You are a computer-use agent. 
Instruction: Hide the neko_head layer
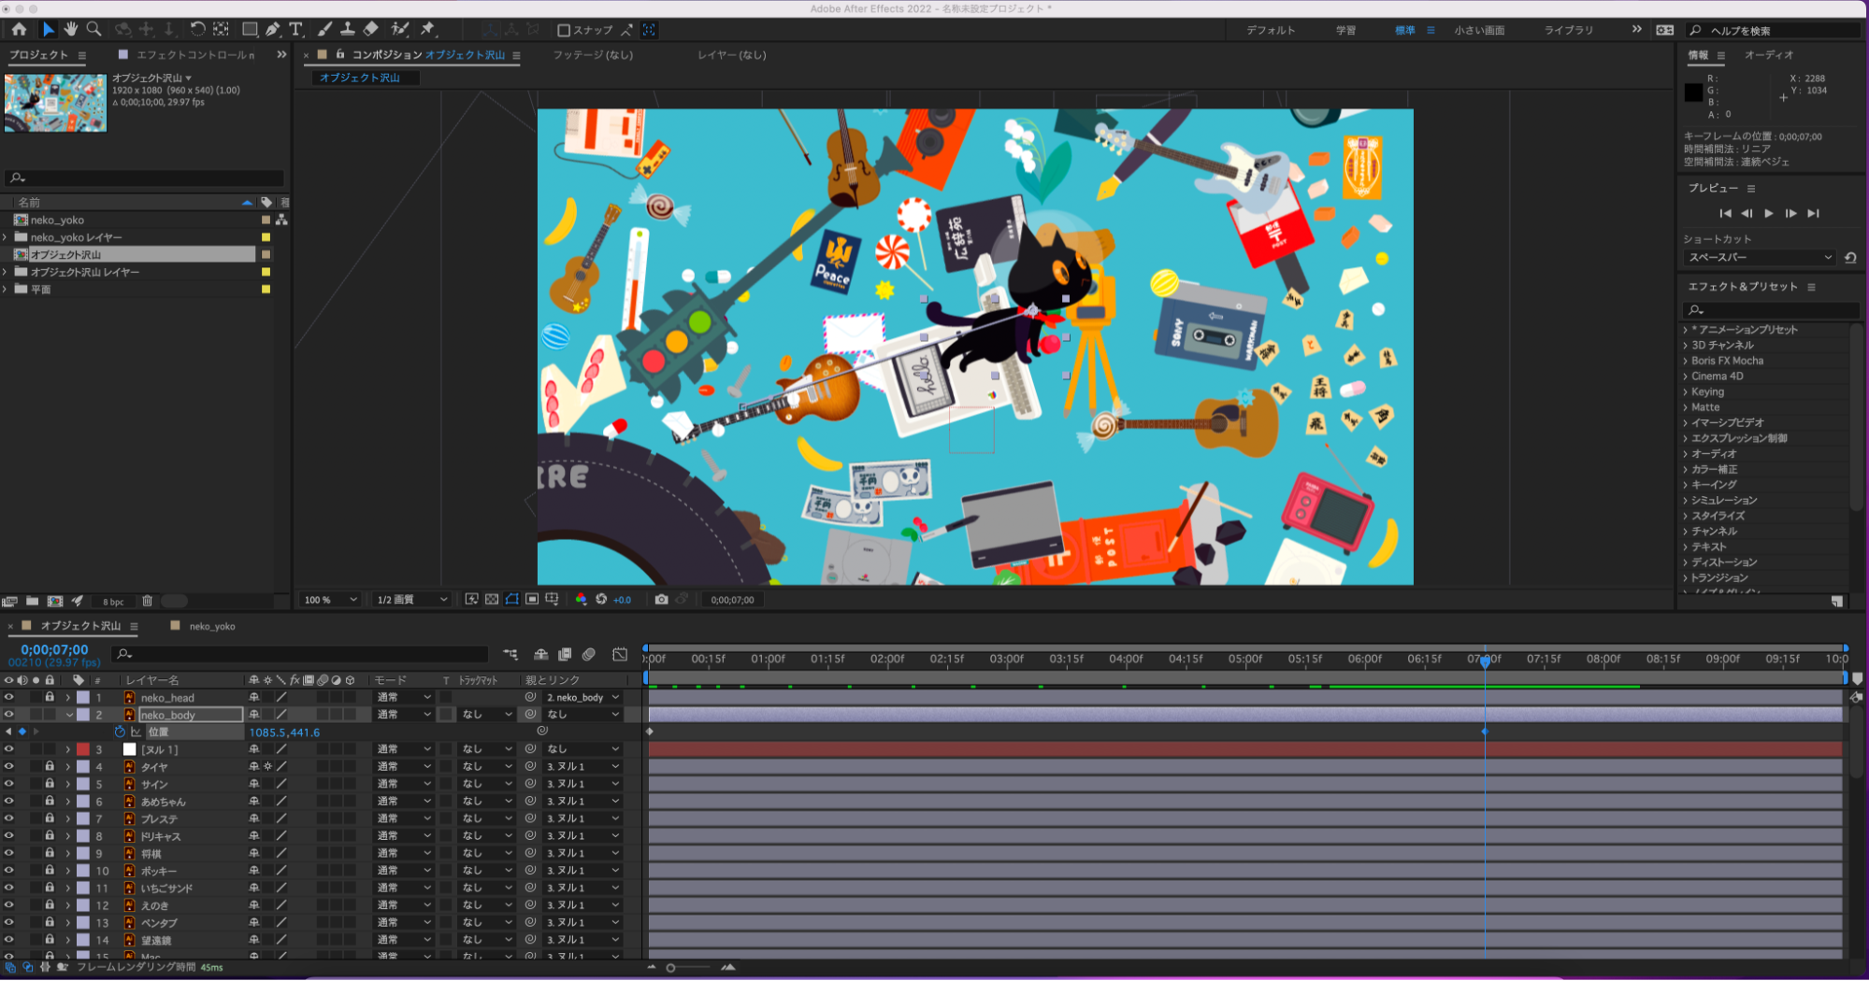9,698
